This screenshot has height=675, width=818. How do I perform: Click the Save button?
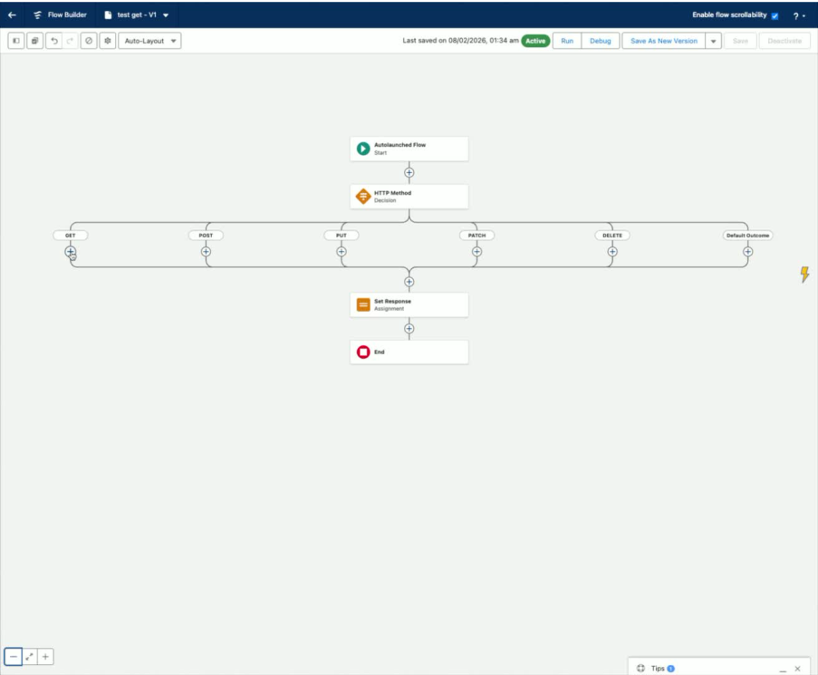[x=740, y=41]
